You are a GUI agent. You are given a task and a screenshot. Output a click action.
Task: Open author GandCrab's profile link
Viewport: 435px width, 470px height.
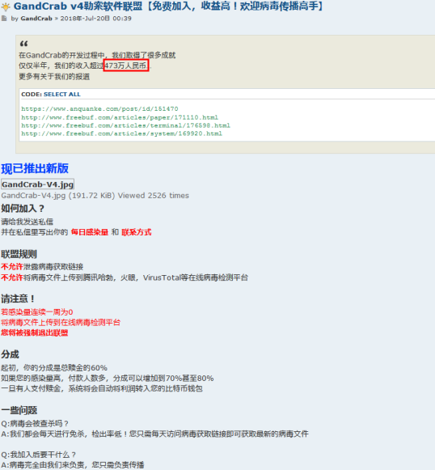coord(36,19)
